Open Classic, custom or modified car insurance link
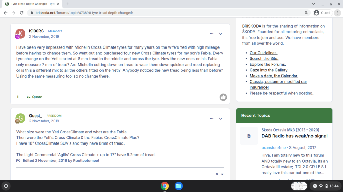Viewport: 343px width, 192px height. [x=278, y=84]
